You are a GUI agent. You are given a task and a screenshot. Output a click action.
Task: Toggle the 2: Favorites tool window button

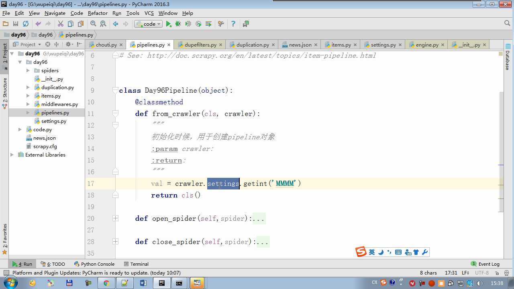(4, 239)
